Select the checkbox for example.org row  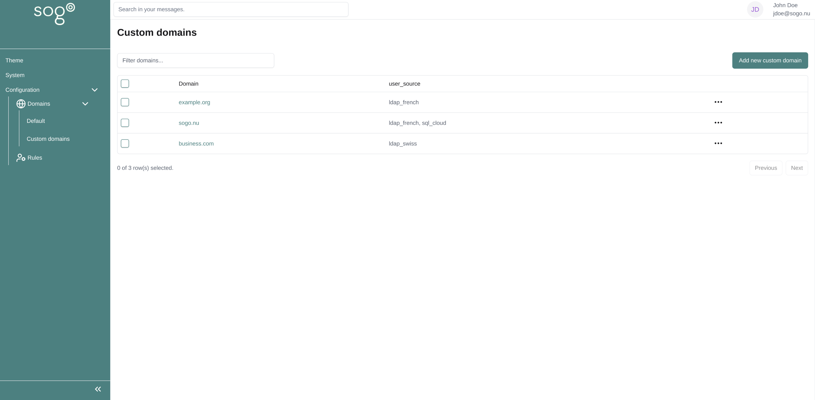point(125,102)
